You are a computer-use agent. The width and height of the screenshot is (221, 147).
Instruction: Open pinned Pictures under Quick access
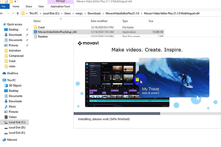coord(13,45)
